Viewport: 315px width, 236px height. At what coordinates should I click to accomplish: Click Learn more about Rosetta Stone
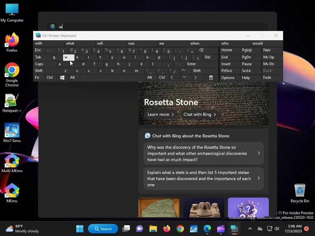tap(161, 114)
